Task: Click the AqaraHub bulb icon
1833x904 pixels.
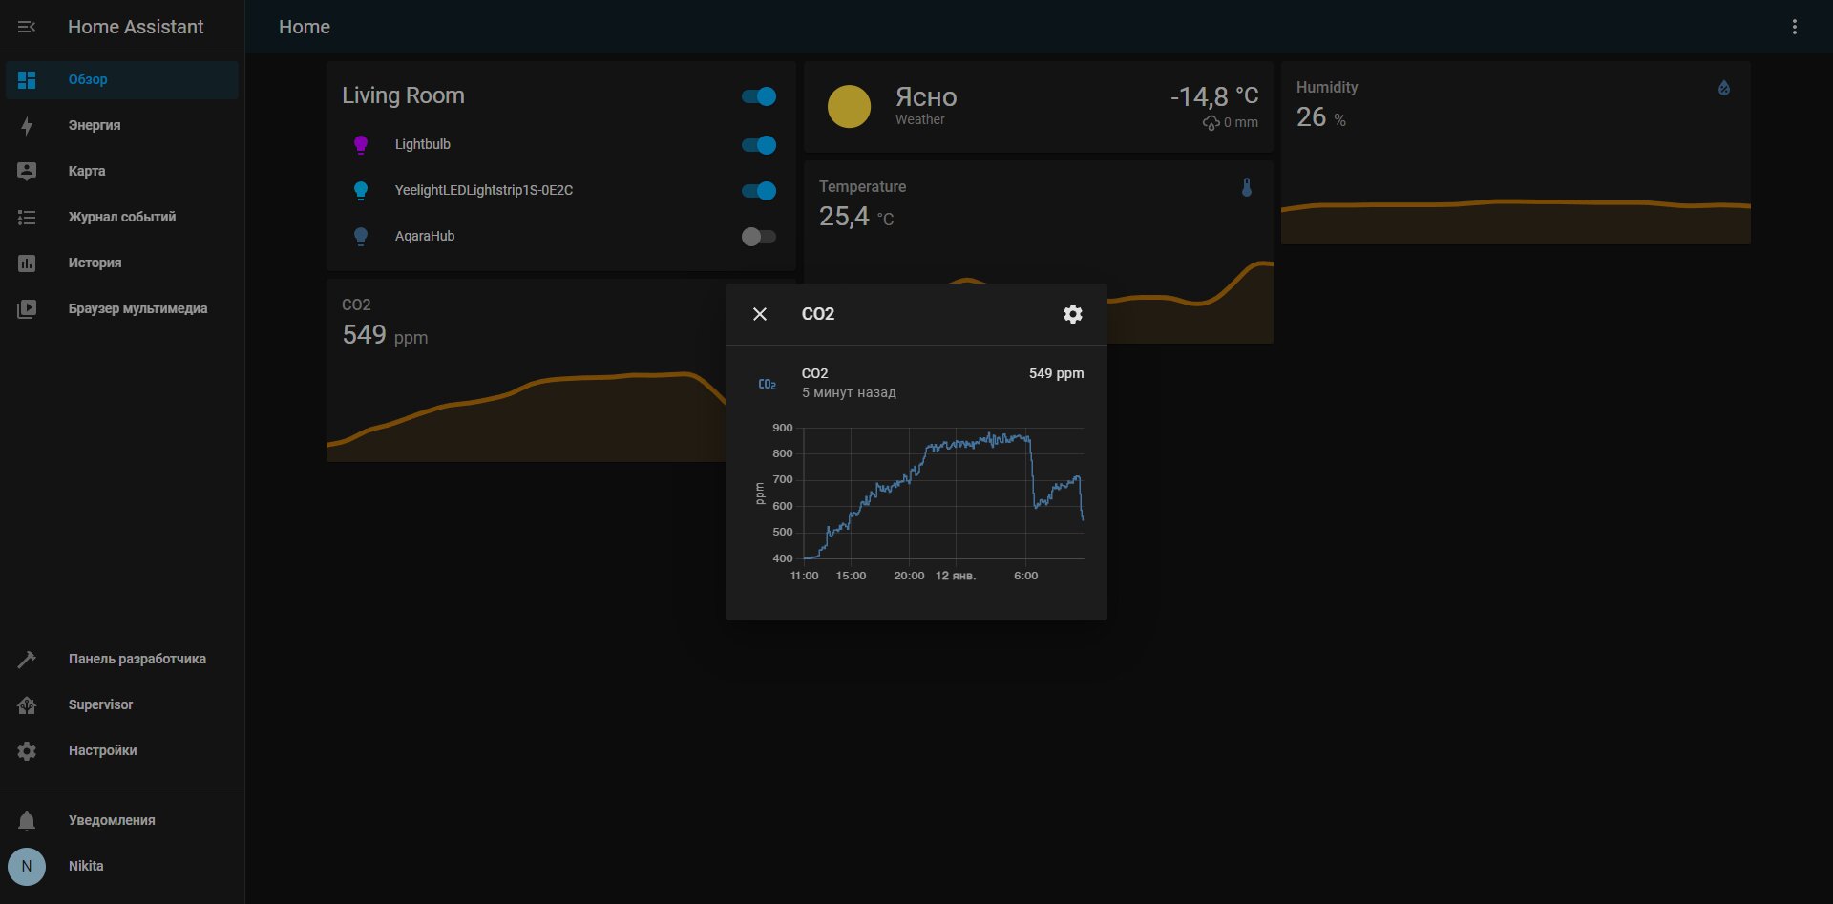Action: coord(361,236)
